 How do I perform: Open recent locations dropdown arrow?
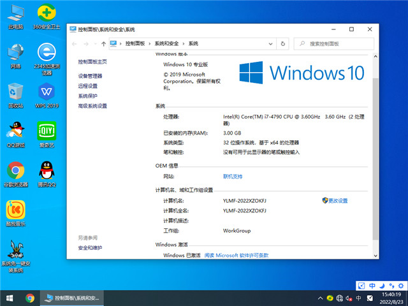(95, 44)
